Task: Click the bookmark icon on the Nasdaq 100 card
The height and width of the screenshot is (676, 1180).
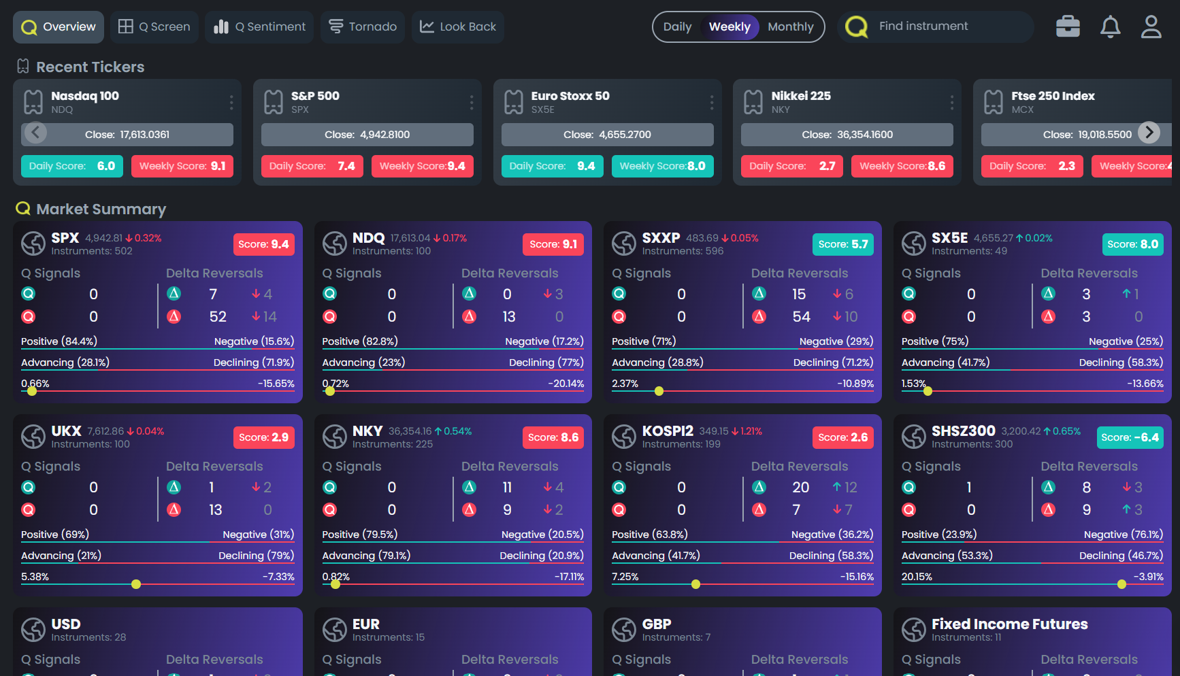Action: tap(33, 101)
